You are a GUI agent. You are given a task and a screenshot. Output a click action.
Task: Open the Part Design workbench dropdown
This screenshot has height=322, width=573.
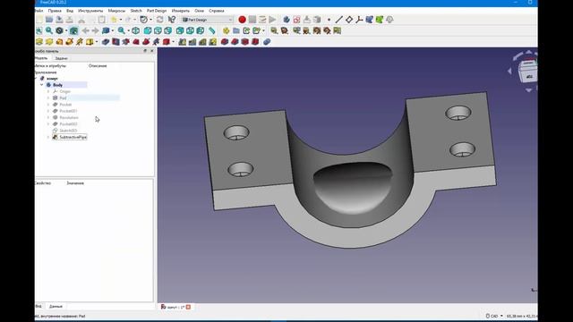(x=207, y=20)
